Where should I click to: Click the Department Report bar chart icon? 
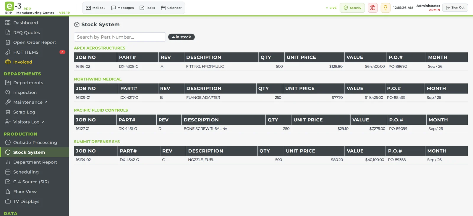(8, 162)
